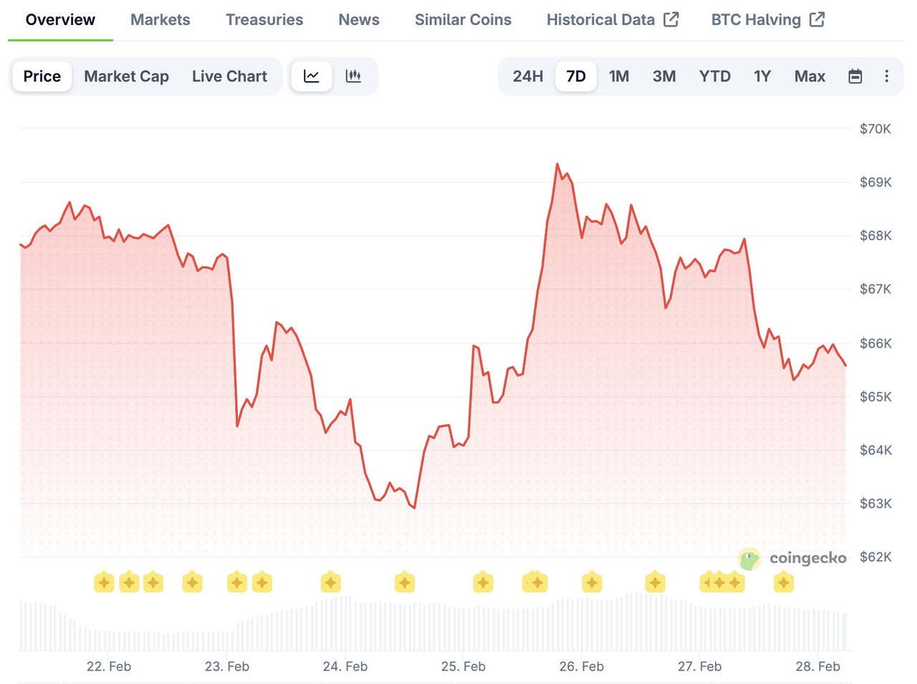917x684 pixels.
Task: Select the line chart view icon
Action: [x=311, y=76]
